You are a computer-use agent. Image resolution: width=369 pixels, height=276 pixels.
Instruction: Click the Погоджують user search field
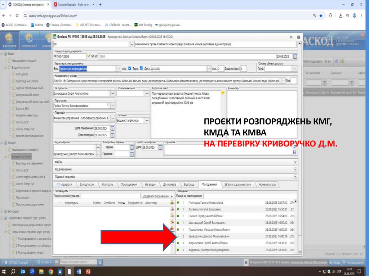click(x=110, y=196)
